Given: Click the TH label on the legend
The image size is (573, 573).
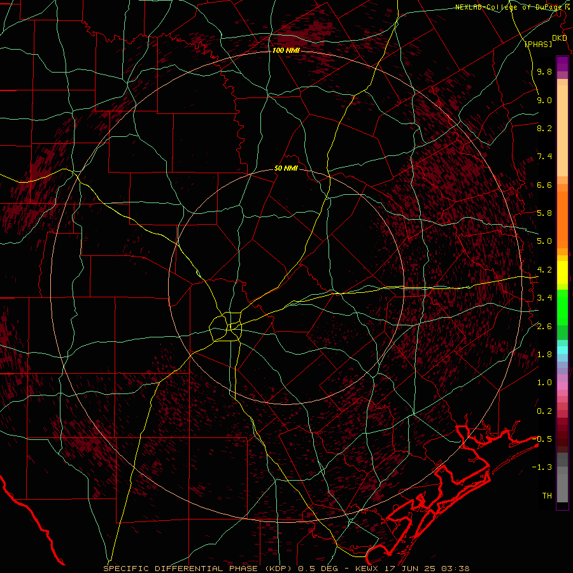Looking at the screenshot, I should click(x=547, y=496).
